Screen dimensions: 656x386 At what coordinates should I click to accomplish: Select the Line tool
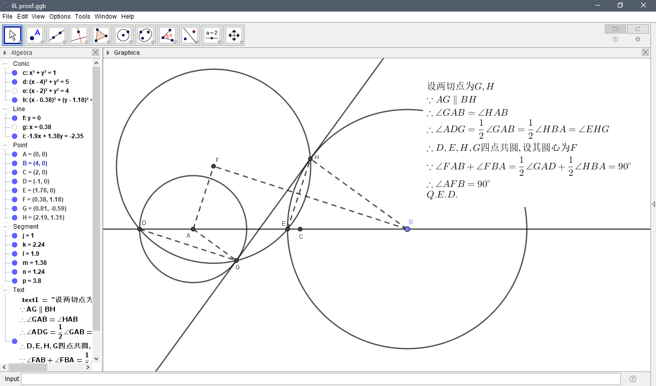tap(57, 35)
